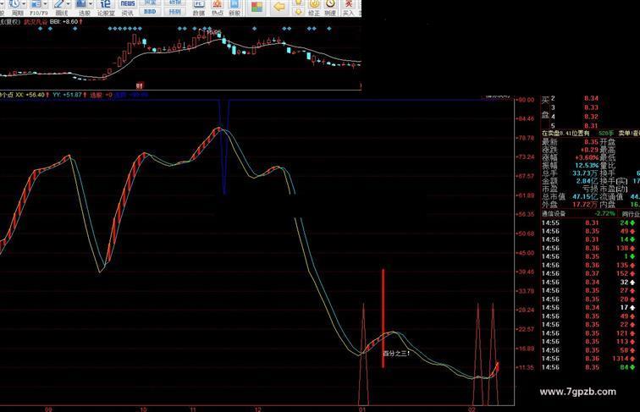The width and height of the screenshot is (640, 412).
Task: Click the 最新 price value 8.35
Action: pos(591,142)
